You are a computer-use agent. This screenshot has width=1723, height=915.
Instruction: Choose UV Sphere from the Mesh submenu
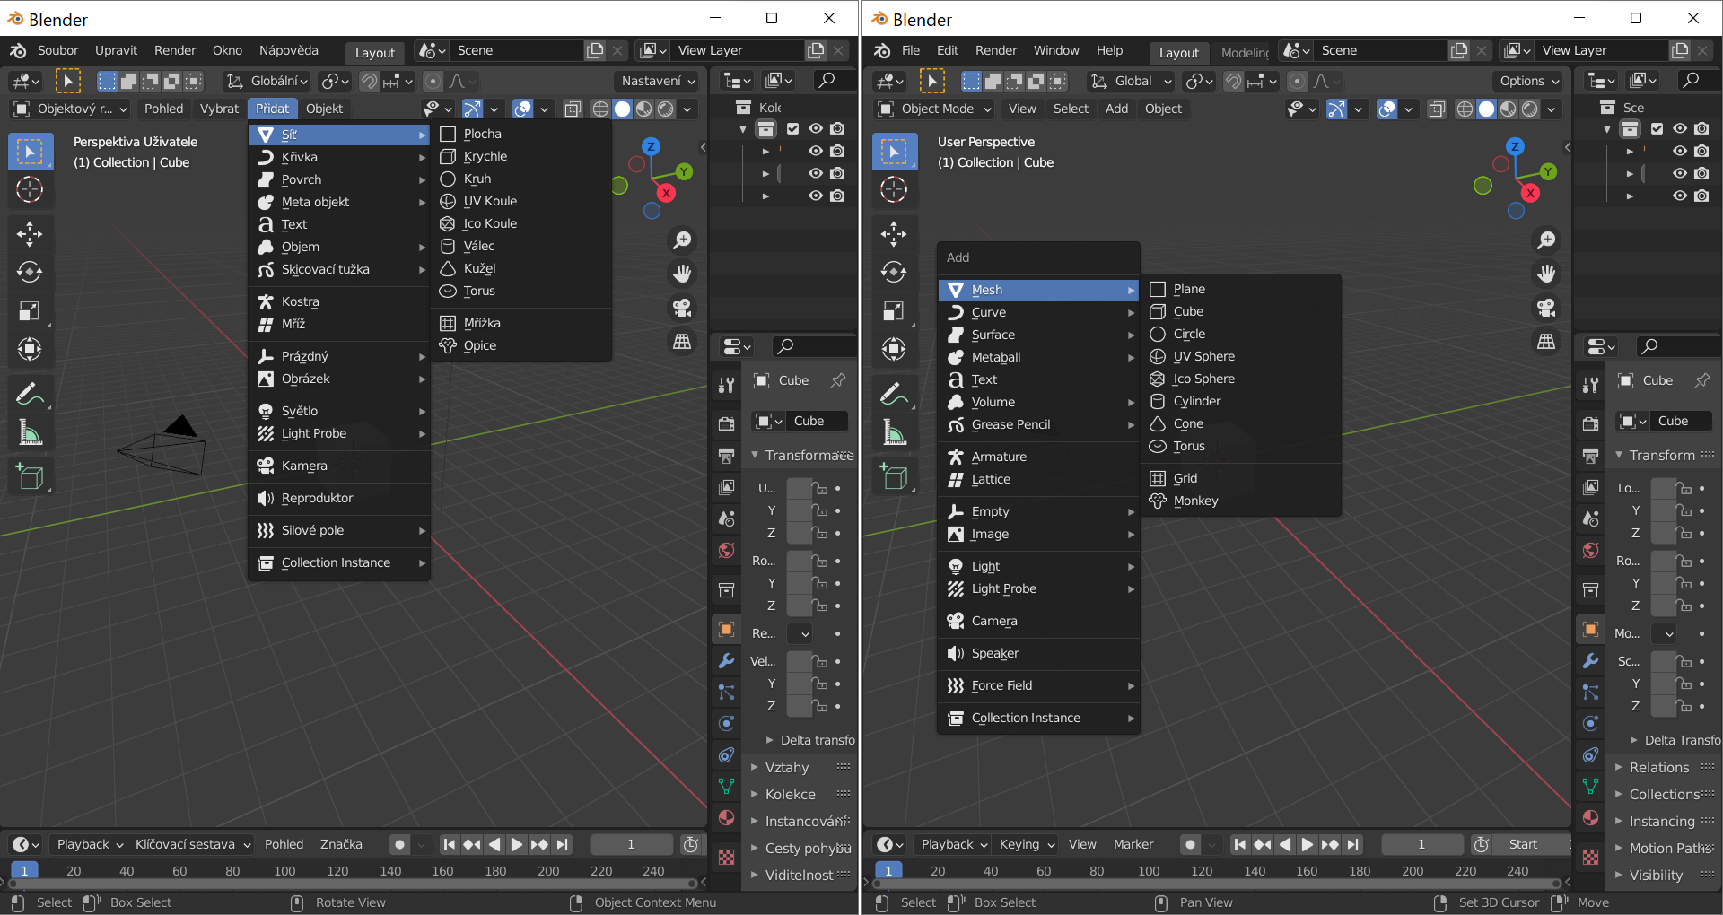(1241, 356)
